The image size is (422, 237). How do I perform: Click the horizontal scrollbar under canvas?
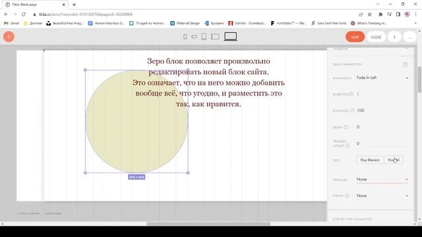click(x=208, y=224)
